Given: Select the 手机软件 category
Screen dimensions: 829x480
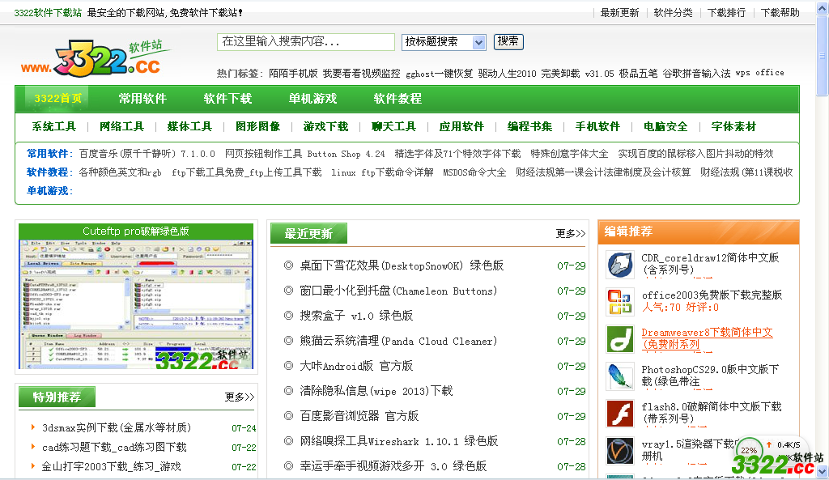Looking at the screenshot, I should click(x=598, y=127).
